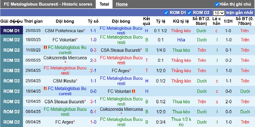Click result letter T on 29/04/25
This screenshot has height=127, width=255.
[x=147, y=71]
